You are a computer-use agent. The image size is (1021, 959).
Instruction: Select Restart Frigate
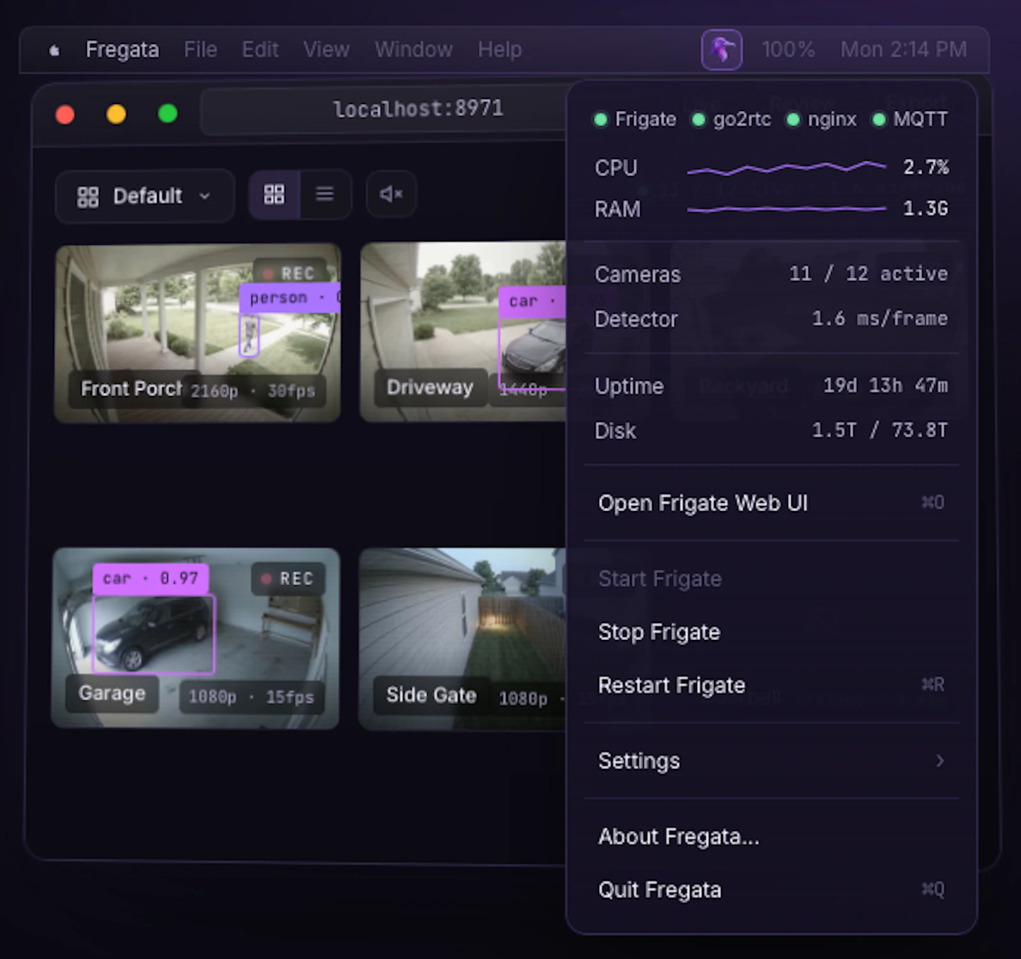pyautogui.click(x=771, y=685)
